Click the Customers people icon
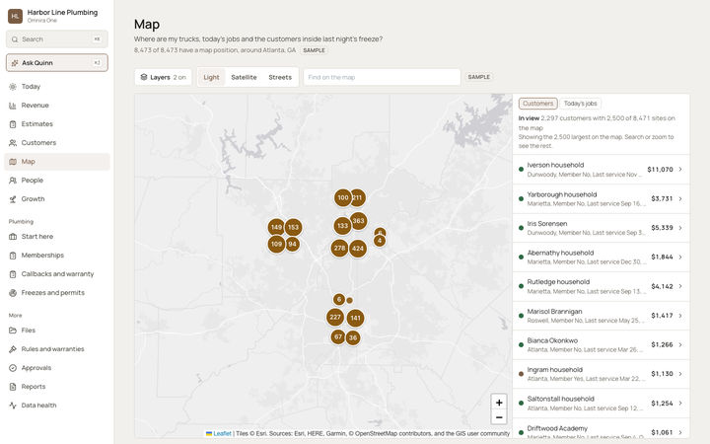This screenshot has height=444, width=710. (13, 143)
